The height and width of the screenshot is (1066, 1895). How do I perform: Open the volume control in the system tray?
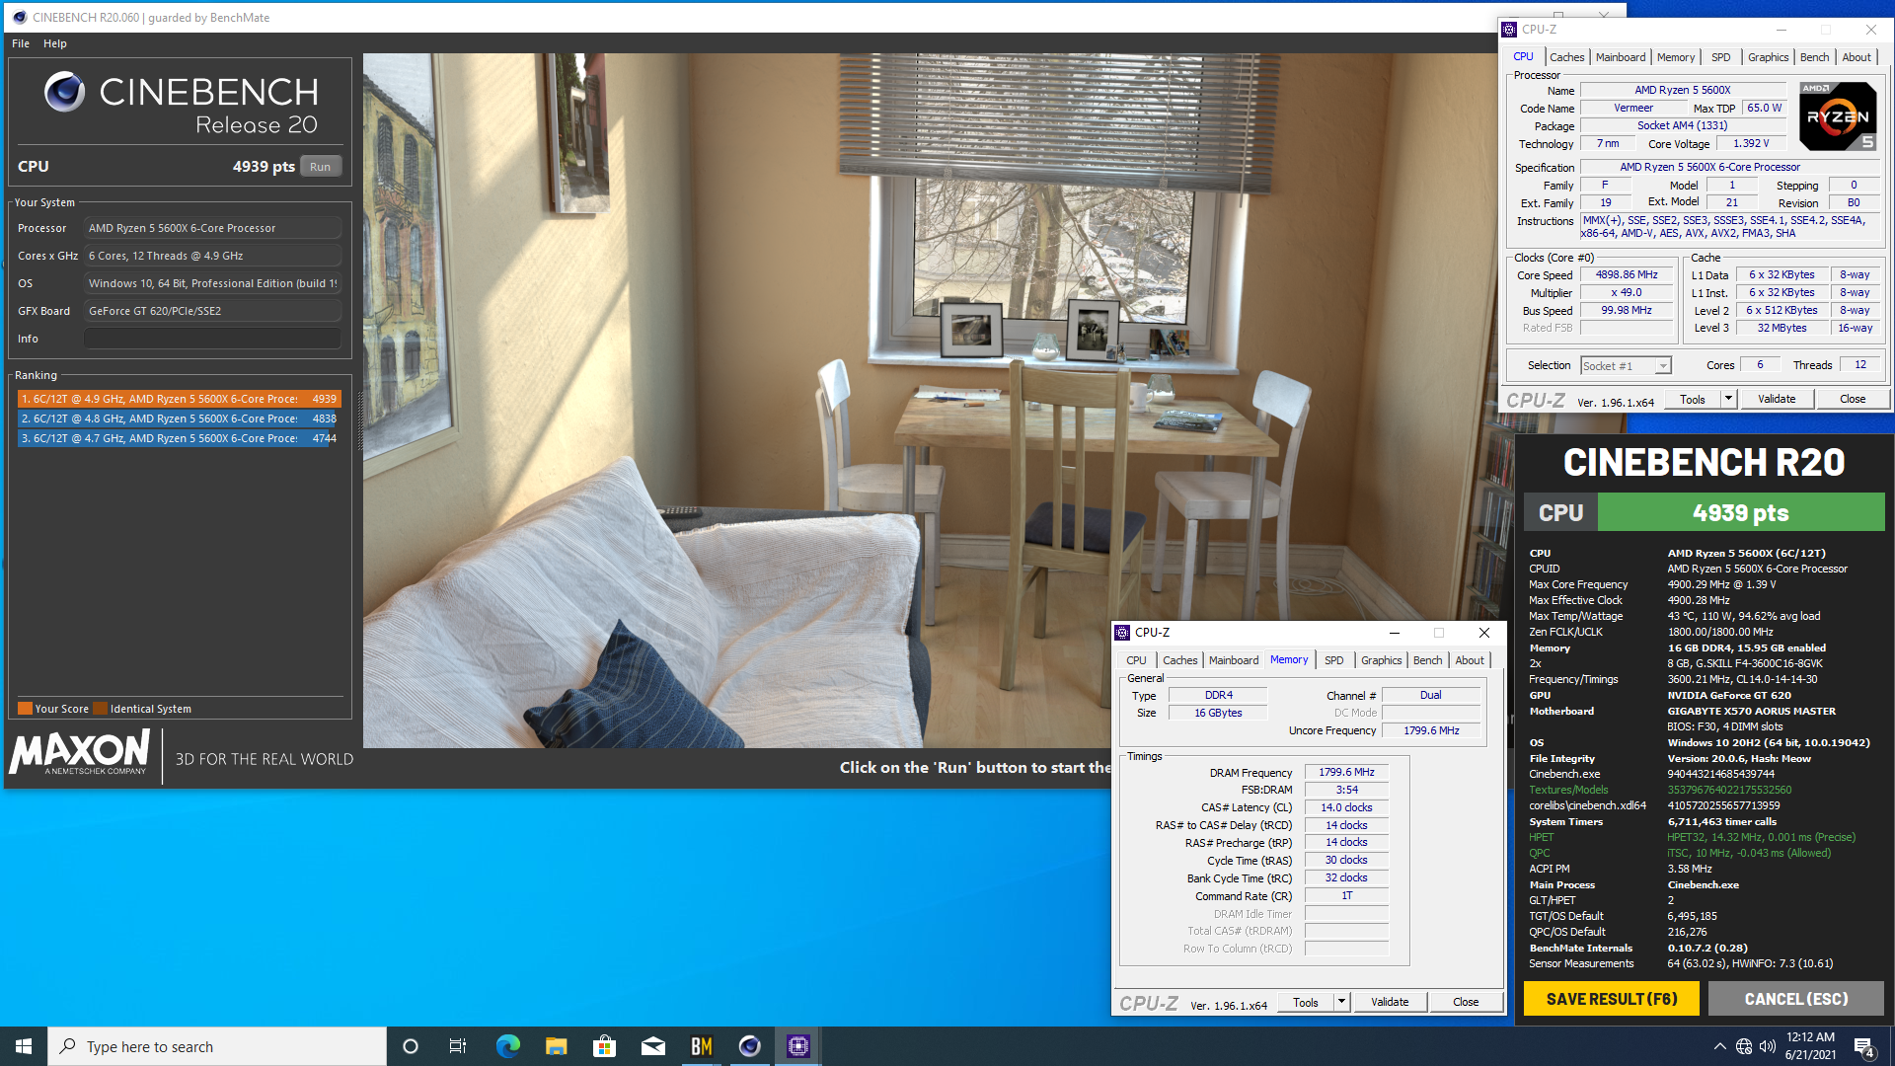tap(1768, 1046)
